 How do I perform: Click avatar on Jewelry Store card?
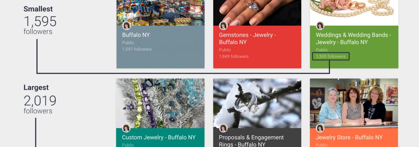tap(320, 128)
